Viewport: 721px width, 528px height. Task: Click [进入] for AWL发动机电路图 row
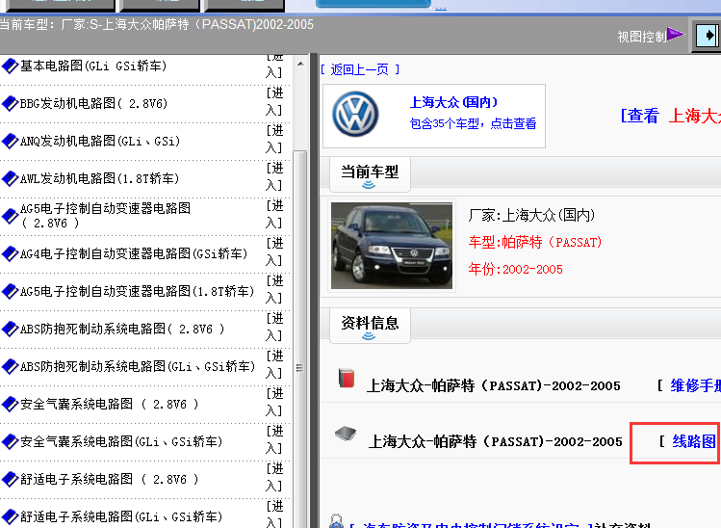(x=274, y=176)
